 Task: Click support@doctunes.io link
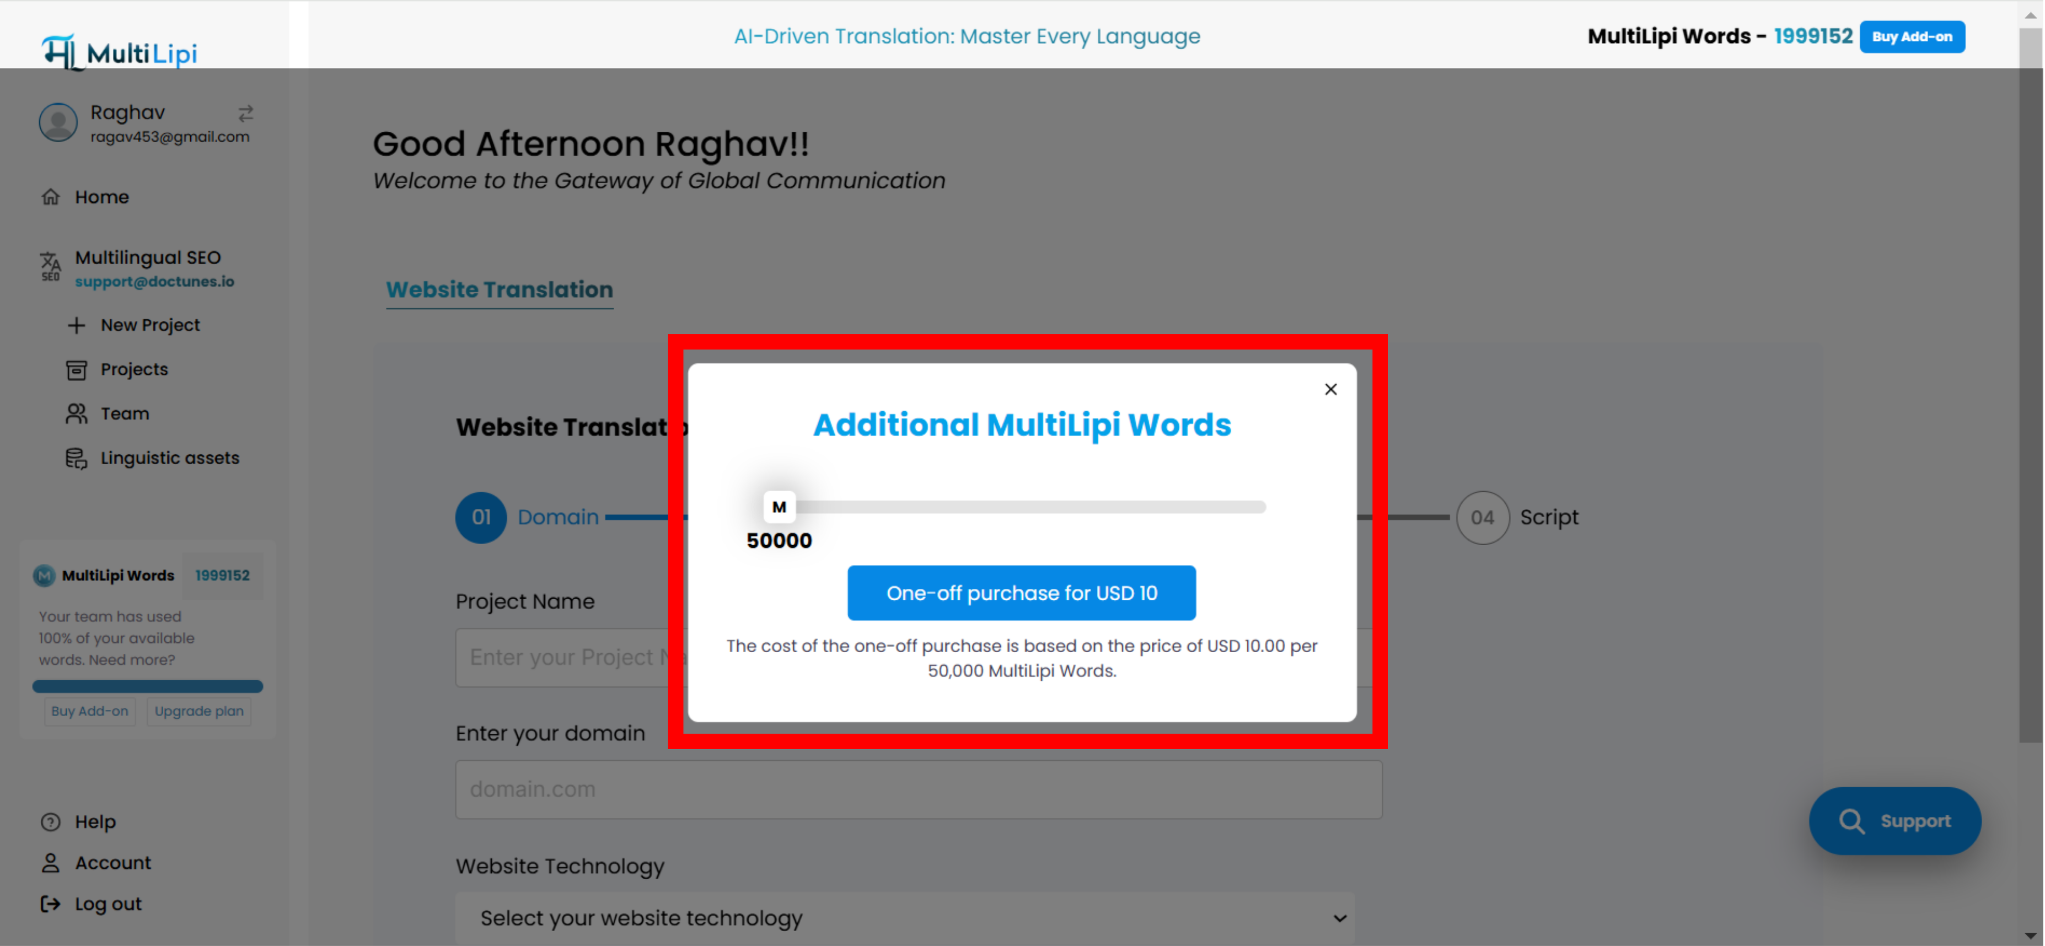click(155, 282)
